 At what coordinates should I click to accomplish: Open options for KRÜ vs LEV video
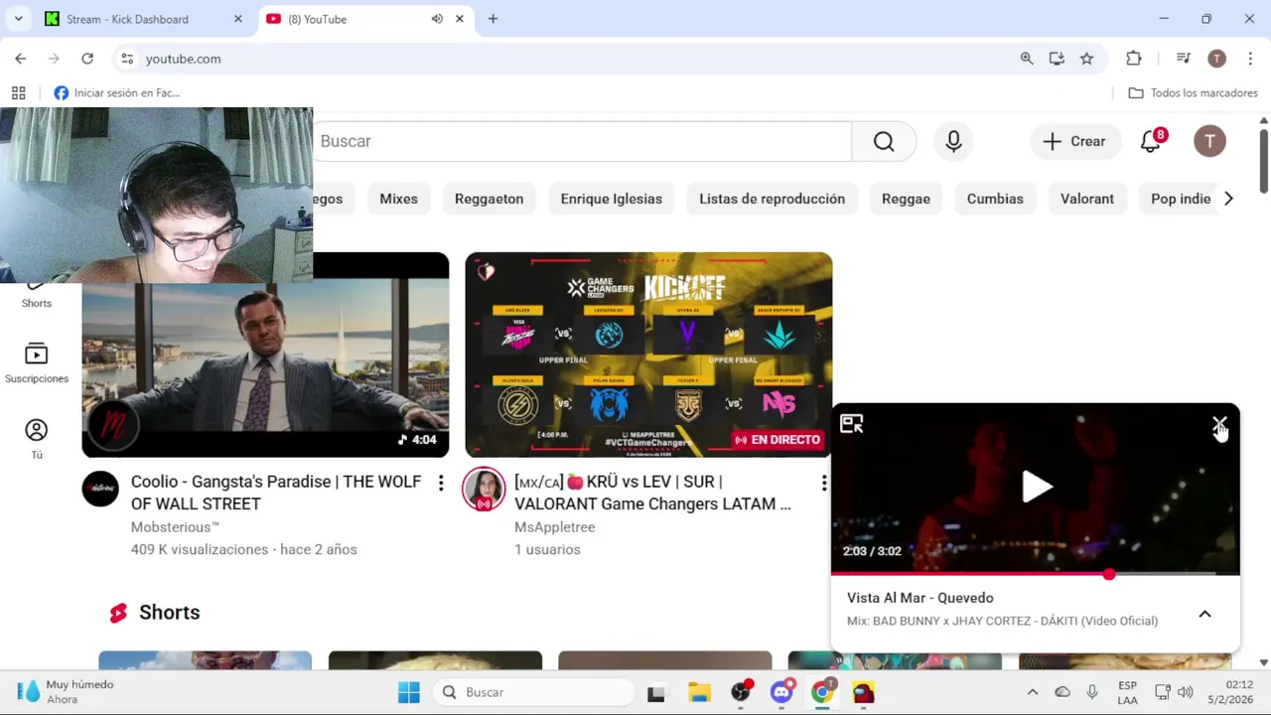(x=823, y=483)
